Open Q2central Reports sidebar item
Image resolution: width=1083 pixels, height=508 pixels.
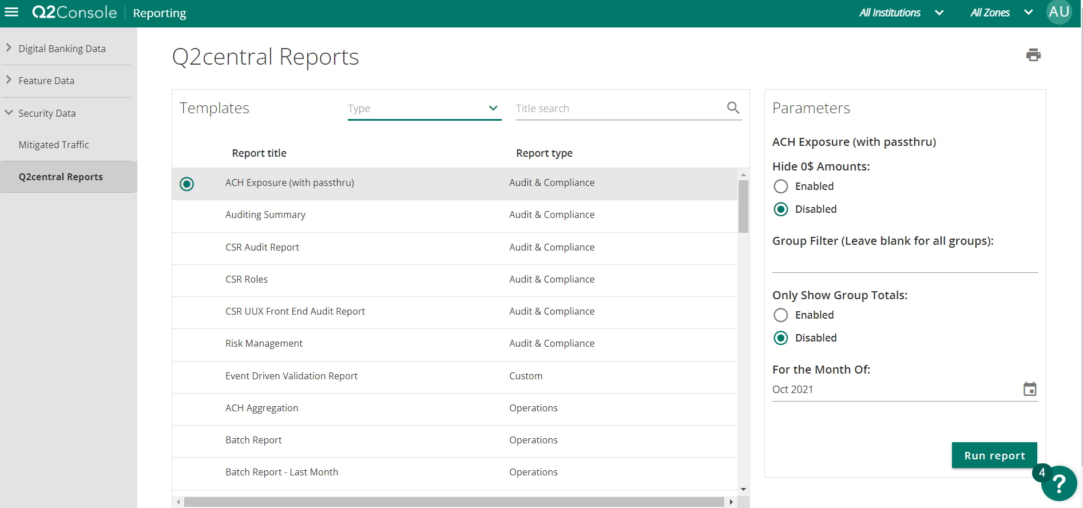click(x=68, y=177)
